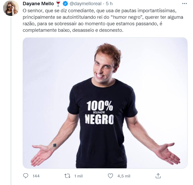The width and height of the screenshot is (193, 185).
Task: Click the retweet count '1 mil'
Action: coord(78,176)
